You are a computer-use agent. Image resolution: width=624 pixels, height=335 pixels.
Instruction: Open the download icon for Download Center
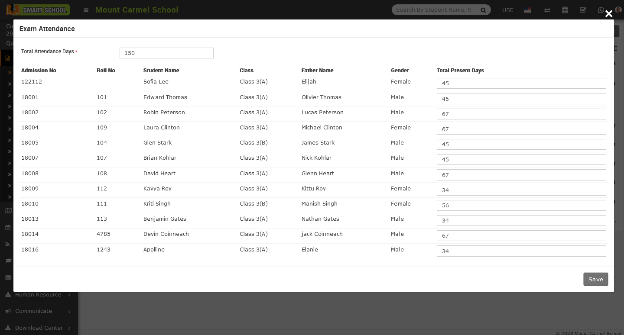tap(7, 328)
